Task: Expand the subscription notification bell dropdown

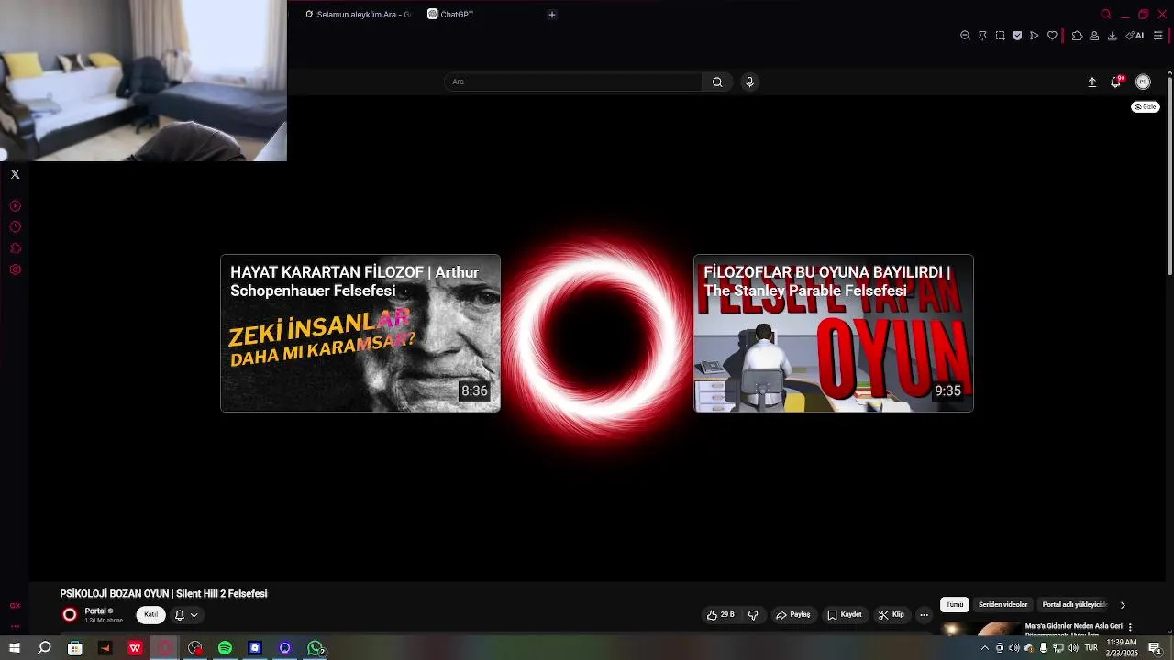Action: click(186, 615)
